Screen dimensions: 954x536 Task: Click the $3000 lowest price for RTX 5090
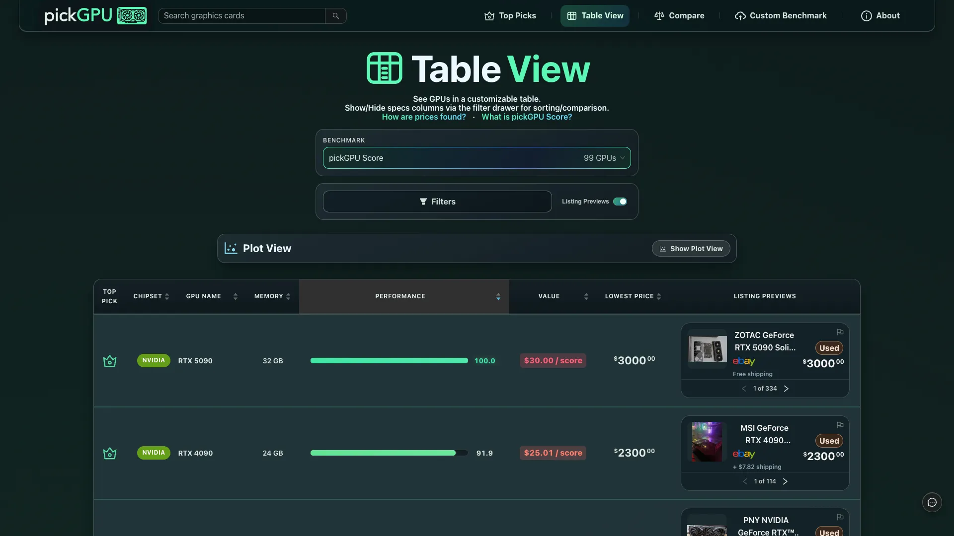pyautogui.click(x=635, y=360)
